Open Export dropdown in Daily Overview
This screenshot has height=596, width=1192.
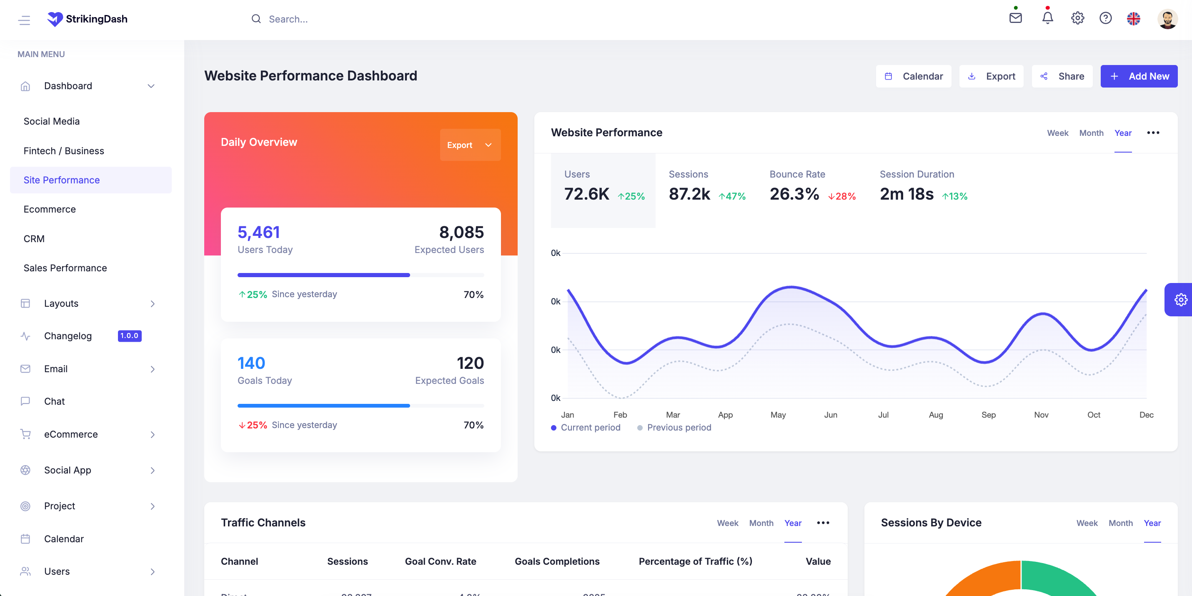[x=470, y=145]
